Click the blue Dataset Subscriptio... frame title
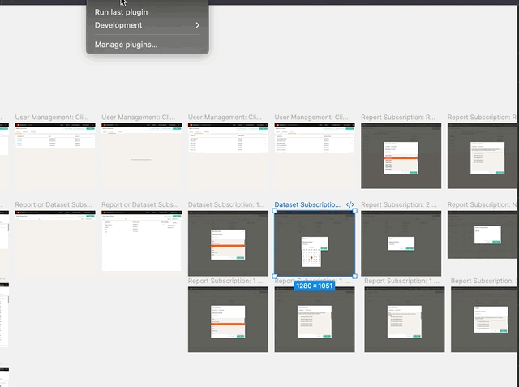Screen dimensions: 519x387 (x=307, y=204)
